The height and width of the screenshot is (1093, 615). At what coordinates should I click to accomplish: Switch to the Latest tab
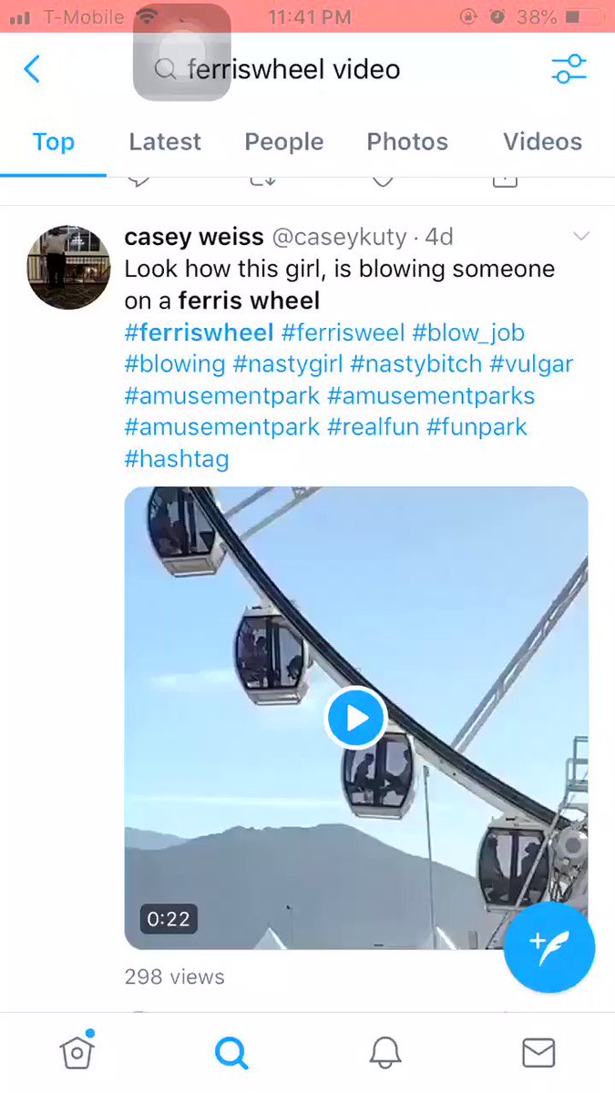click(x=165, y=141)
